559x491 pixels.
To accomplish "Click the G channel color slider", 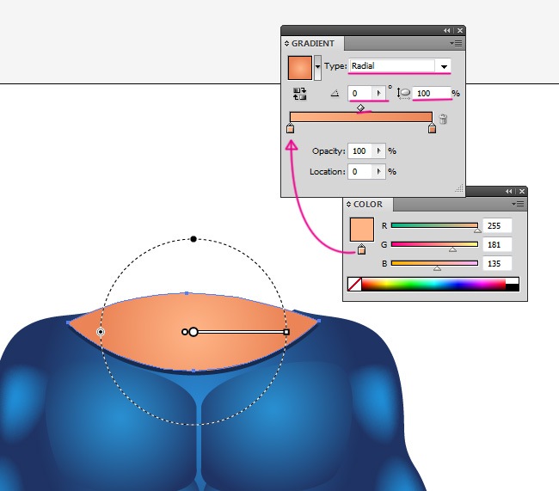I will 434,244.
